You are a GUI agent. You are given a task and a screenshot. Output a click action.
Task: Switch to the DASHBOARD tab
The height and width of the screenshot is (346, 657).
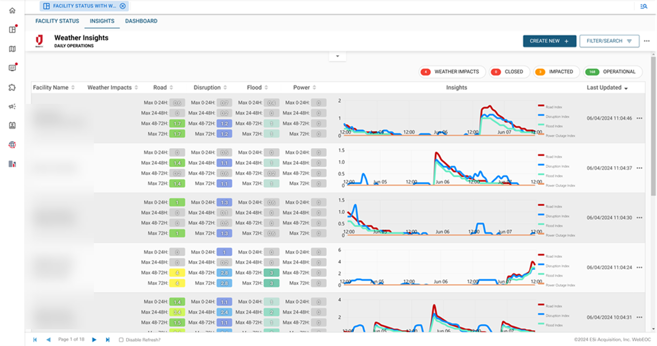pos(141,21)
